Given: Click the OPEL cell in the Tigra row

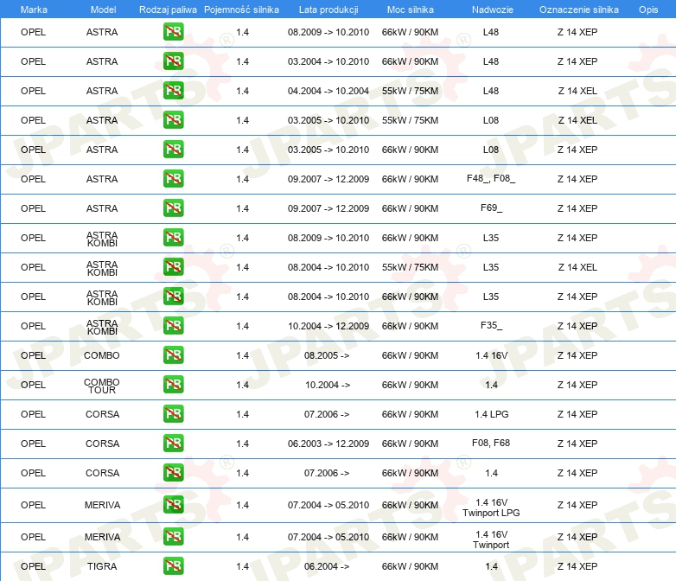Looking at the screenshot, I should tap(33, 566).
